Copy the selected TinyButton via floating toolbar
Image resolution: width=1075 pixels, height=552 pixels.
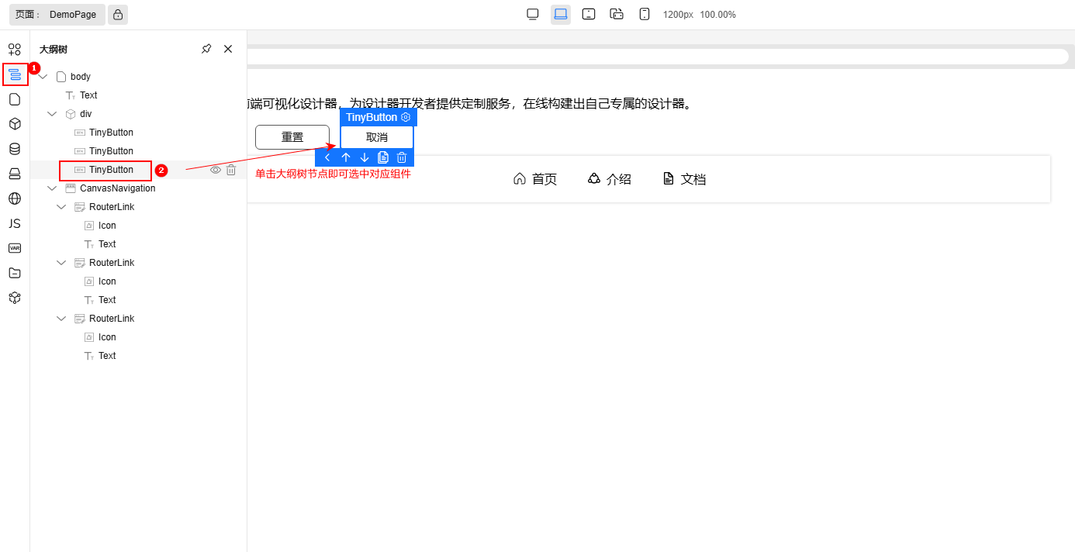tap(382, 157)
